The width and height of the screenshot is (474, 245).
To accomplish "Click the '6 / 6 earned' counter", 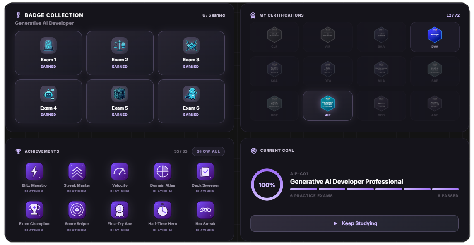I will click(x=214, y=15).
